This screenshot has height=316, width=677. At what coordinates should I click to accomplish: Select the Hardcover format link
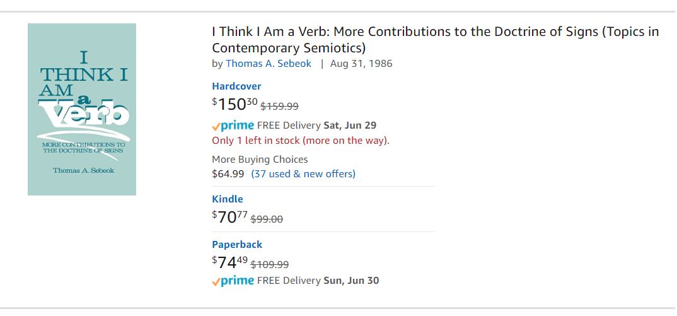pyautogui.click(x=236, y=86)
